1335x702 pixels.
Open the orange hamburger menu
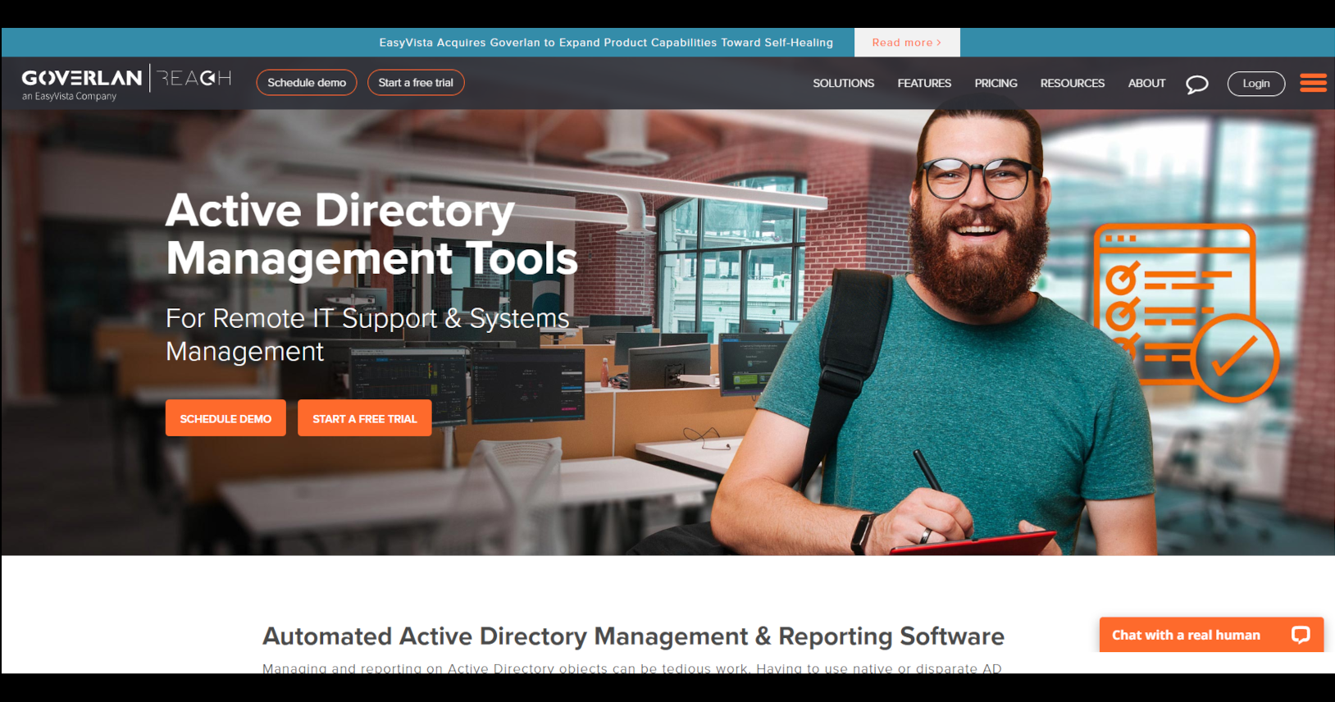tap(1312, 83)
